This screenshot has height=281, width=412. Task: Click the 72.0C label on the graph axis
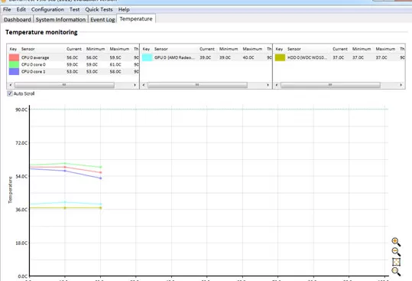pyautogui.click(x=21, y=143)
